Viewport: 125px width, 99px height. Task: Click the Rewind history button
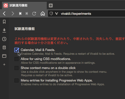click(x=20, y=13)
